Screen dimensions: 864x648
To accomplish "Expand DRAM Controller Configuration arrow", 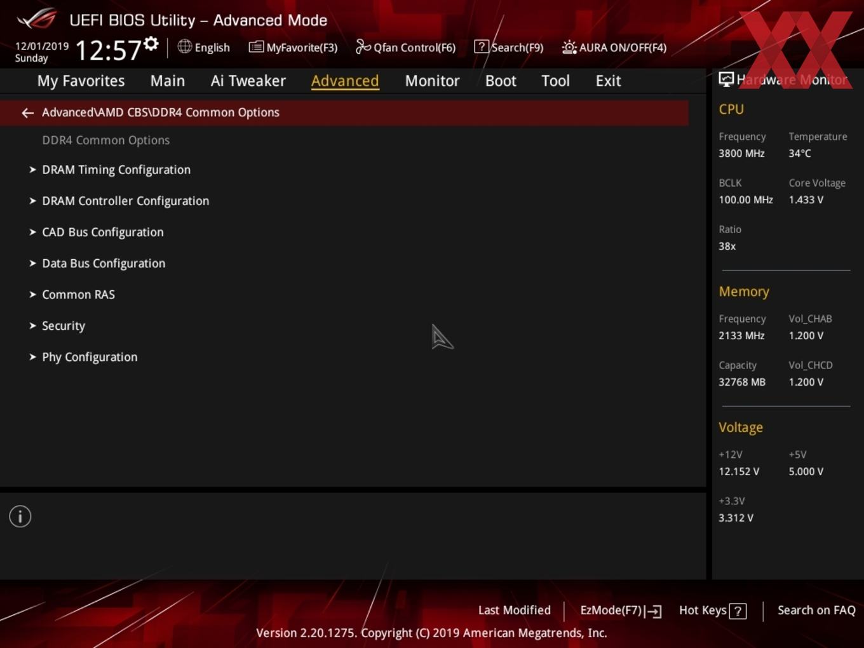I will [32, 201].
